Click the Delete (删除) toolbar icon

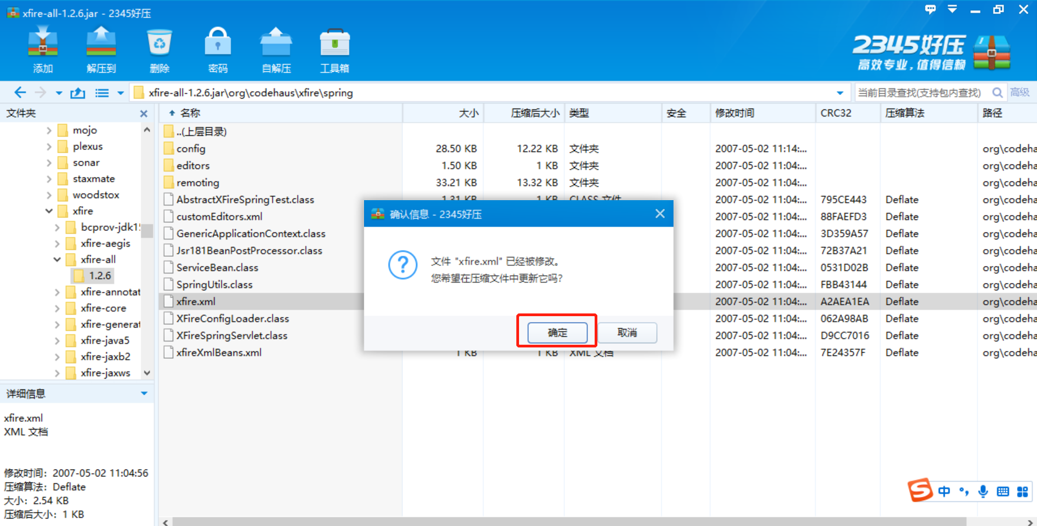tap(159, 49)
